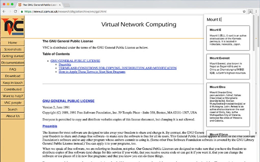Open the Search sidebar page
The image size is (260, 162).
(13, 109)
